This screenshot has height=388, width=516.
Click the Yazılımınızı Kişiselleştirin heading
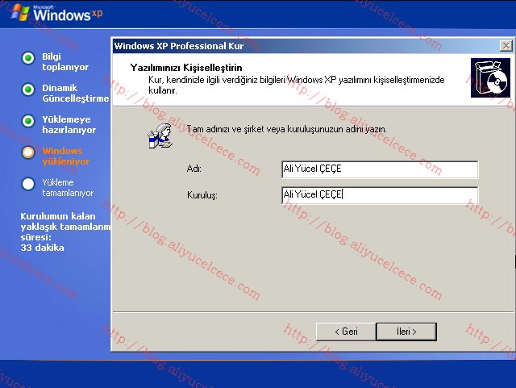tap(186, 68)
